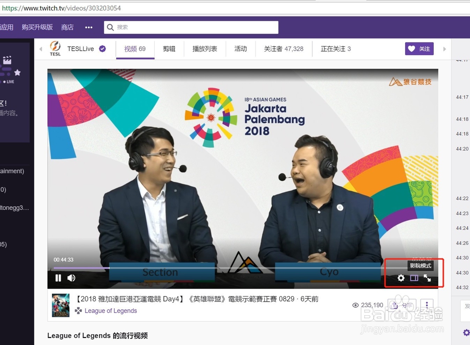Switch to the 播放列表 tab
This screenshot has width=470, height=345.
(205, 49)
